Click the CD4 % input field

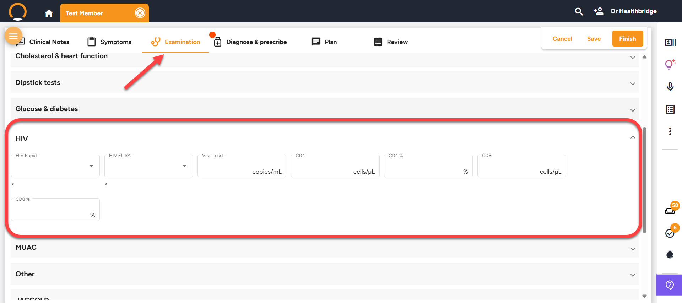coord(428,166)
